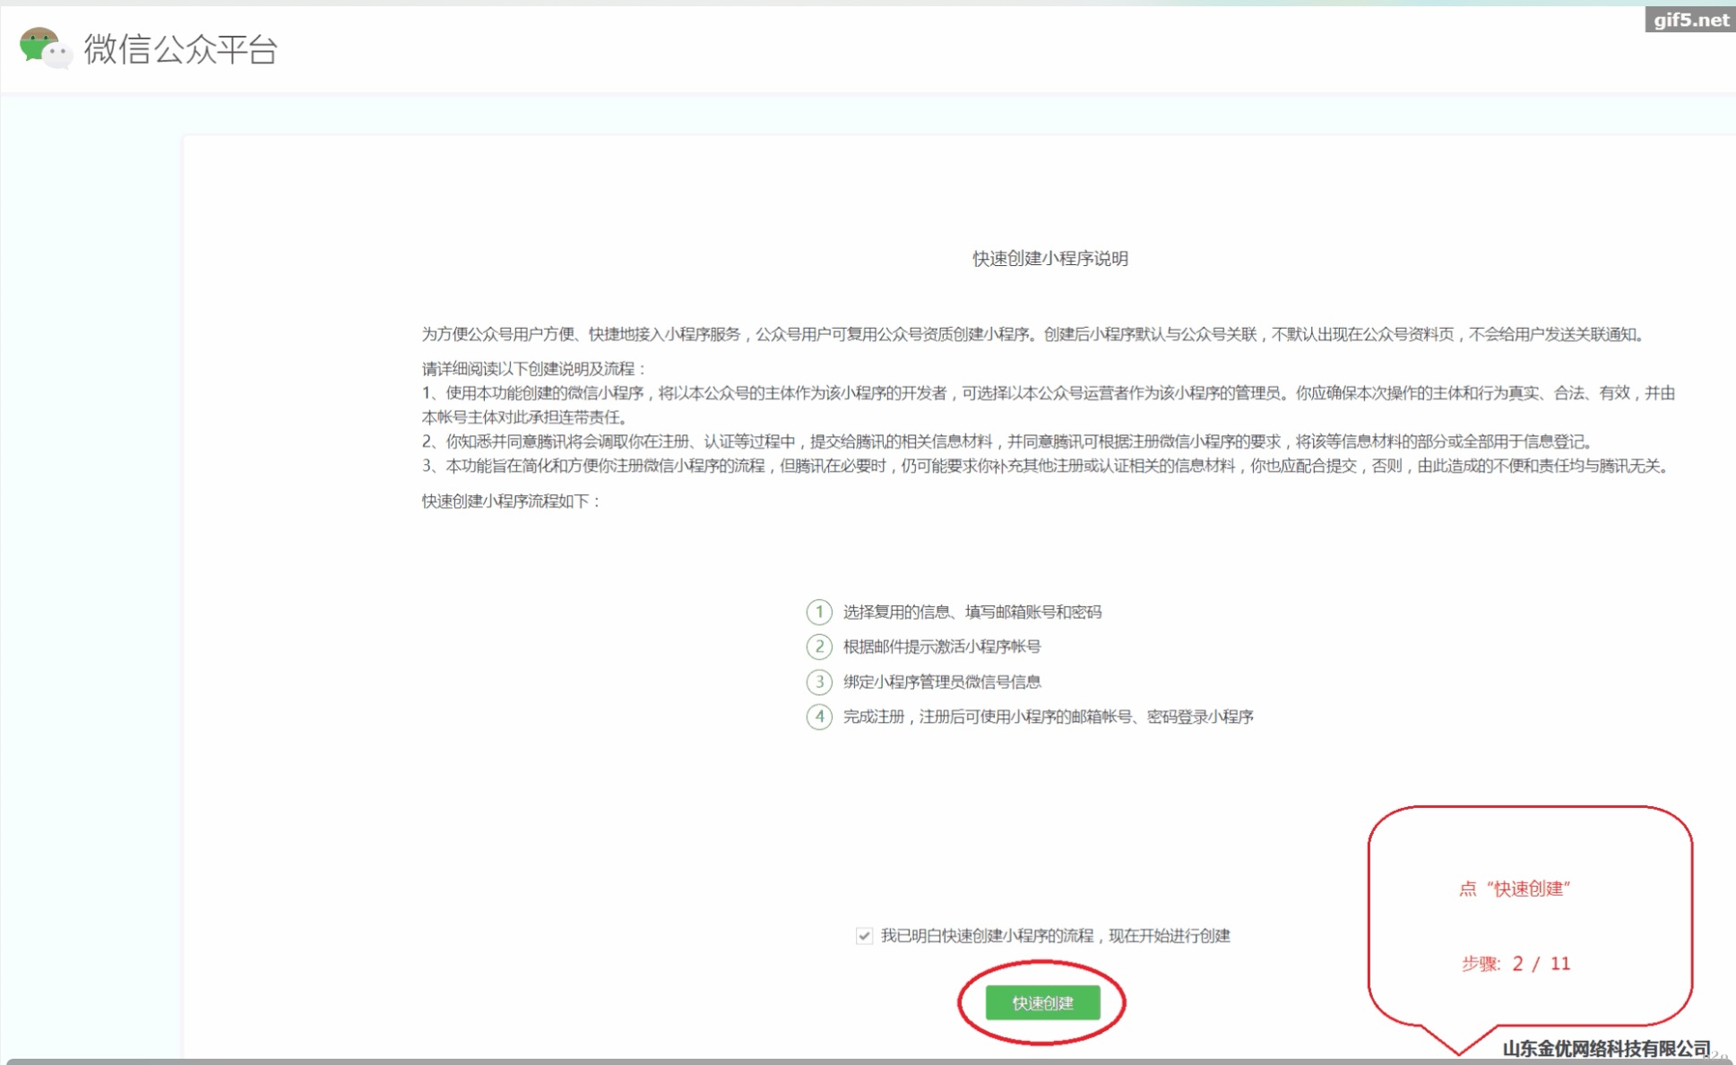Click the 完成注册 step 4 description

pos(1047,717)
